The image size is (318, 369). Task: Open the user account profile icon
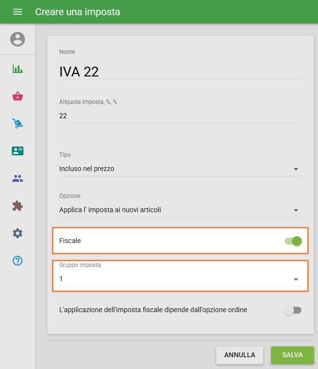tap(18, 39)
